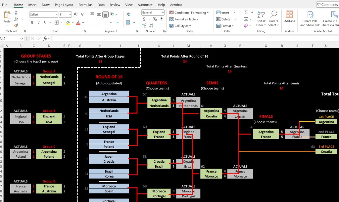Apply Accounting dollar format
This screenshot has height=202, width=339.
pos(144,19)
